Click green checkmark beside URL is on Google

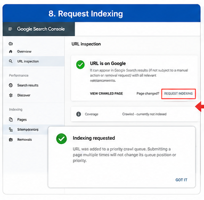click(80, 65)
